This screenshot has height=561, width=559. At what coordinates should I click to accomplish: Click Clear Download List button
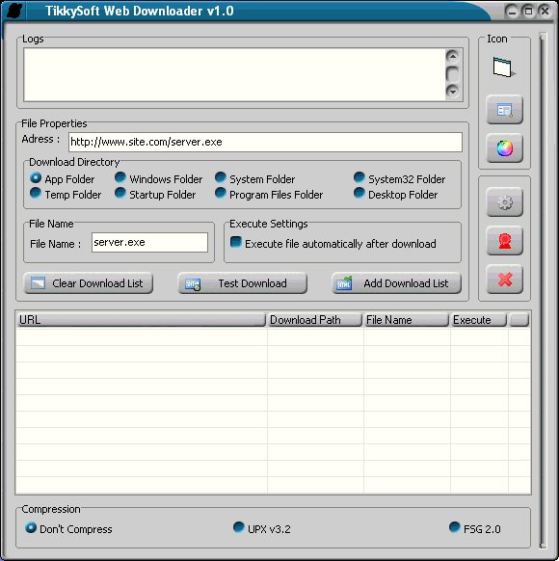tap(88, 283)
